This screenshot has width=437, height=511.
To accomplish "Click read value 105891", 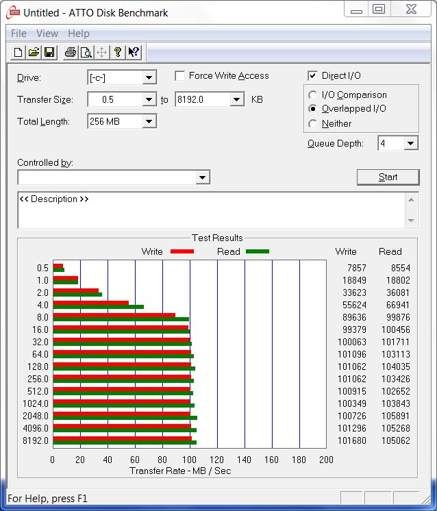I will (396, 416).
